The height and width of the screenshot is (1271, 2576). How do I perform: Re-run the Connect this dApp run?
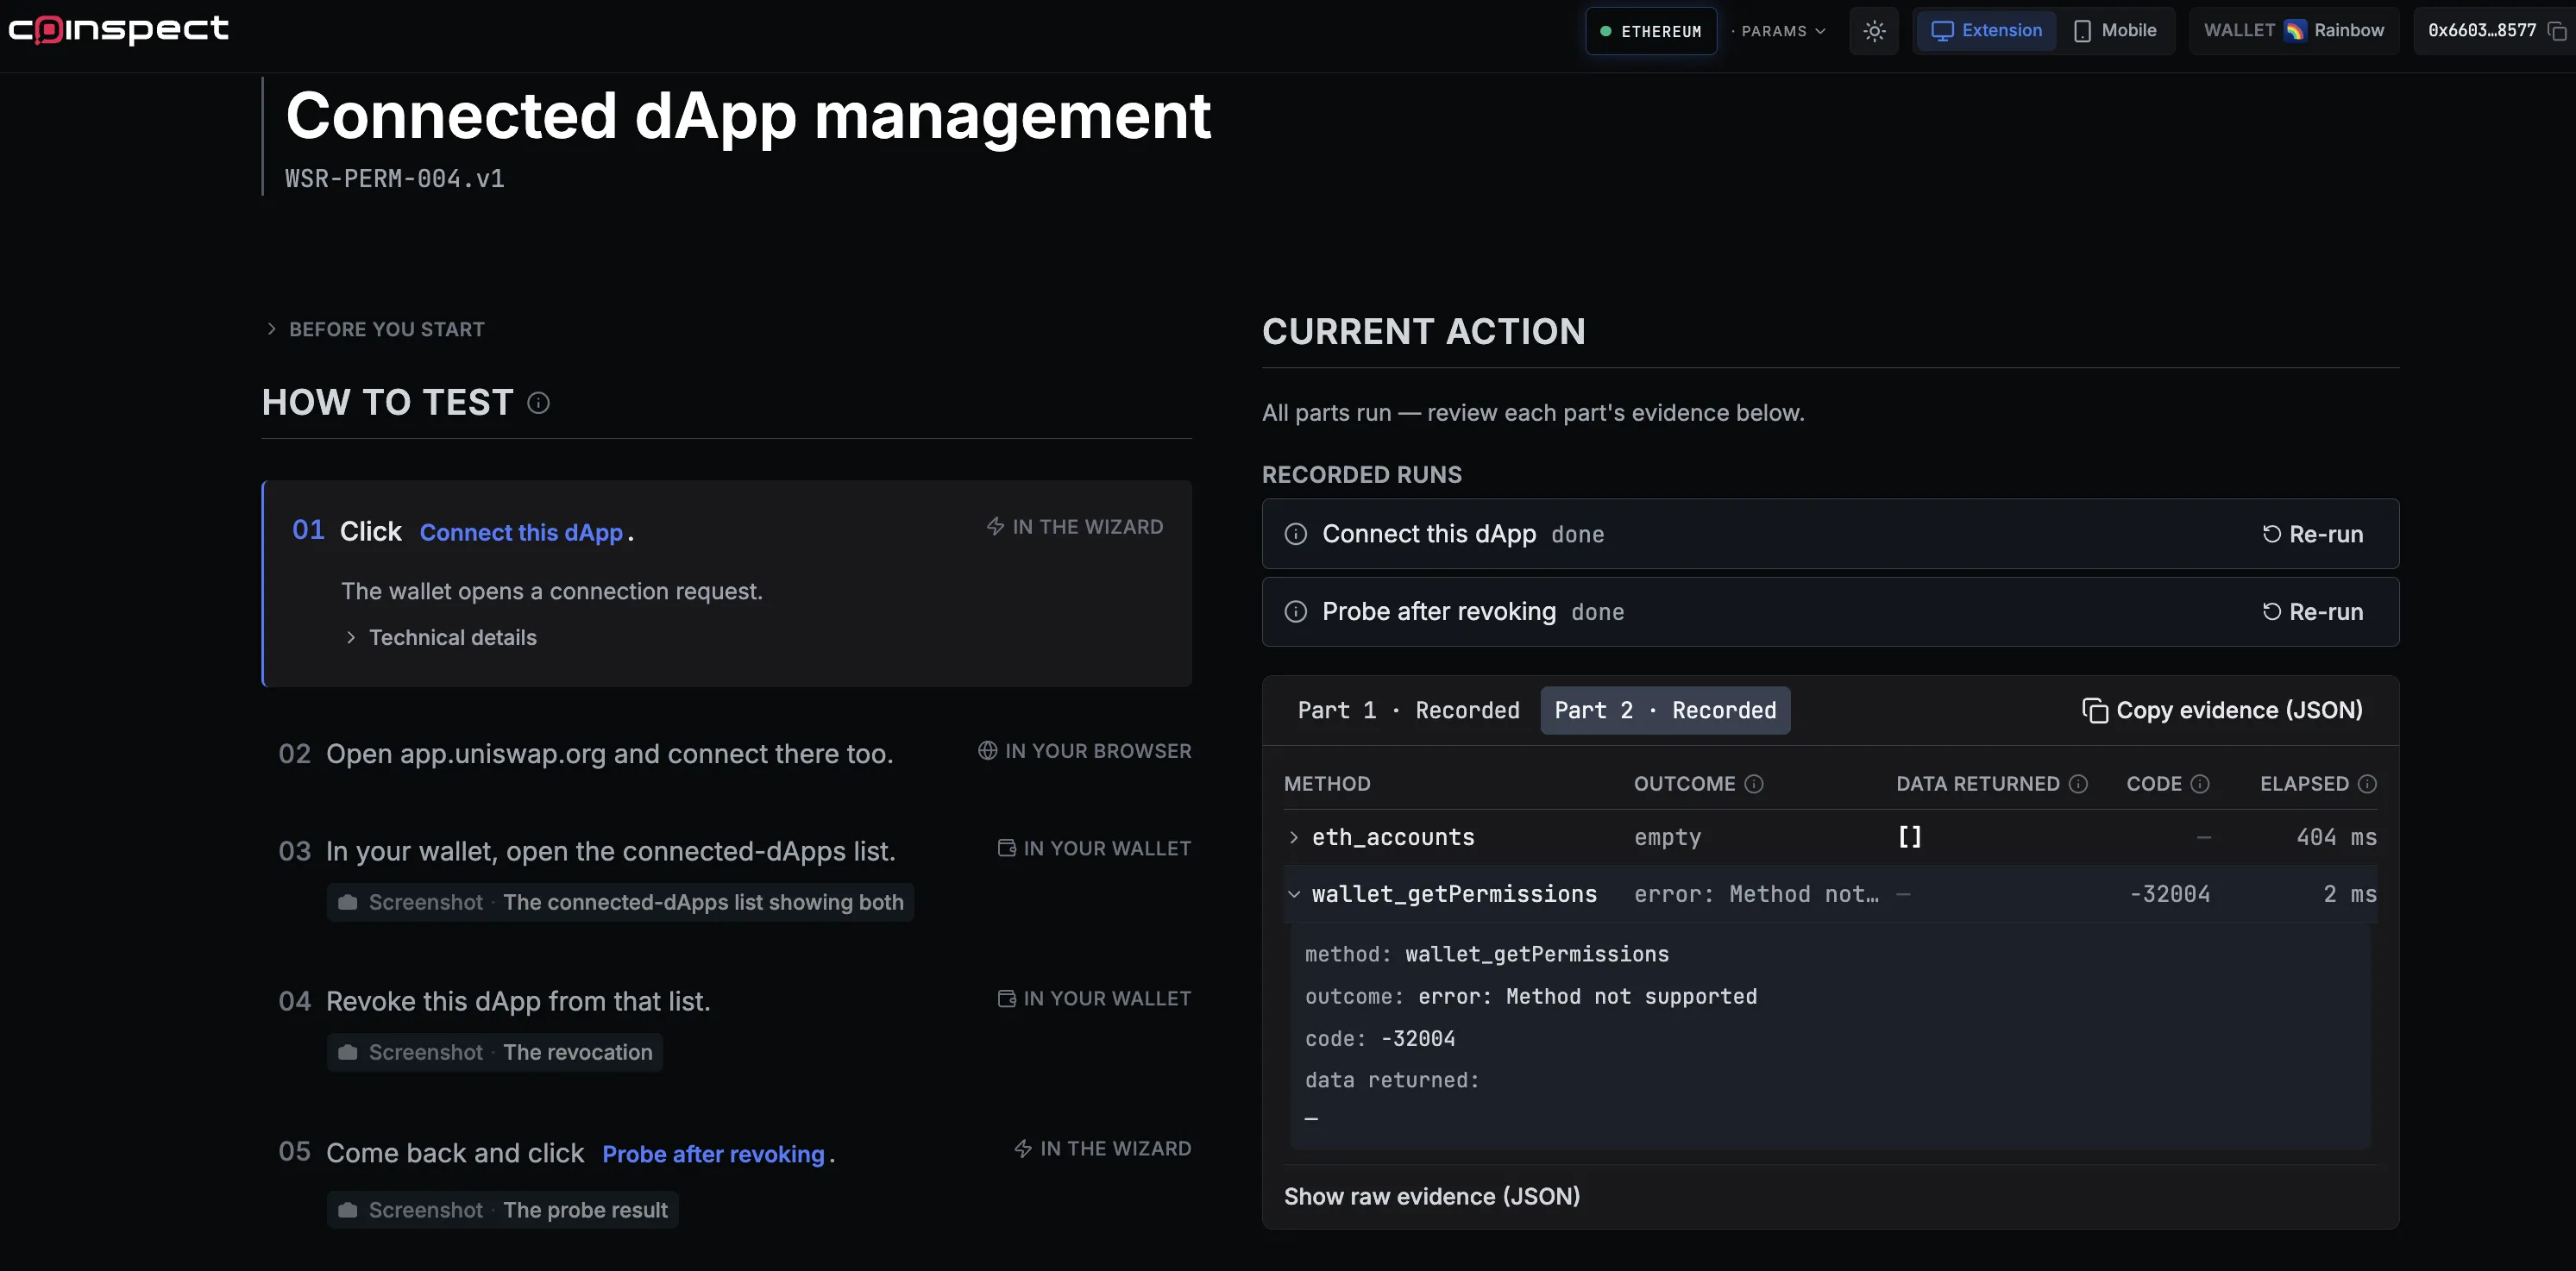tap(2313, 535)
